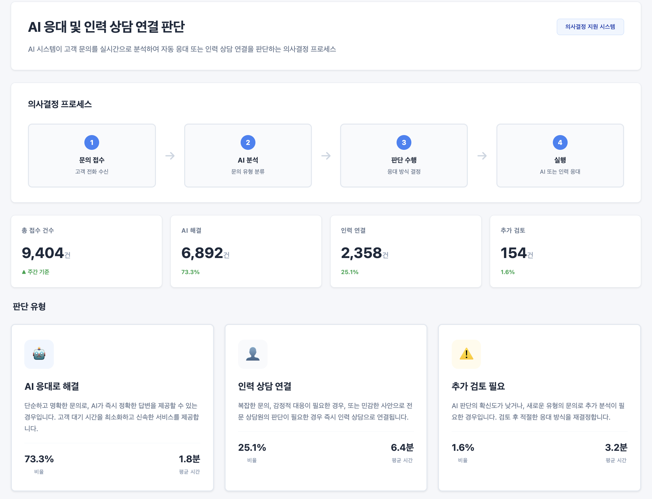The height and width of the screenshot is (499, 652).
Task: Select the 문의 접수 process step card
Action: 92,155
